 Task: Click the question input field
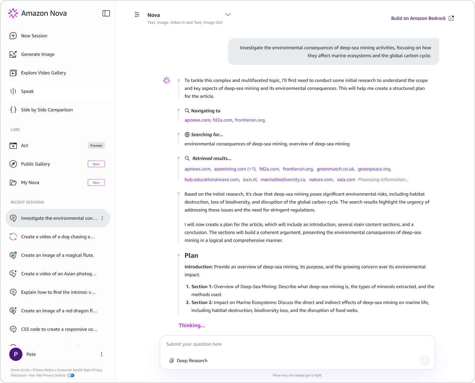(x=297, y=344)
